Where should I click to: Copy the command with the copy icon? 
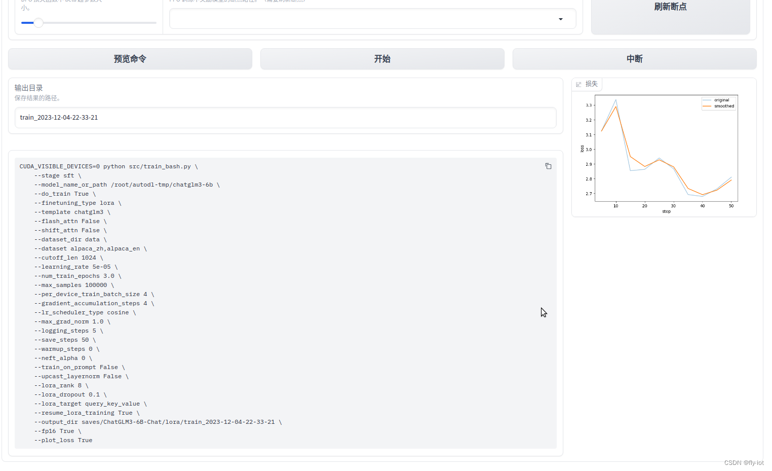548,166
